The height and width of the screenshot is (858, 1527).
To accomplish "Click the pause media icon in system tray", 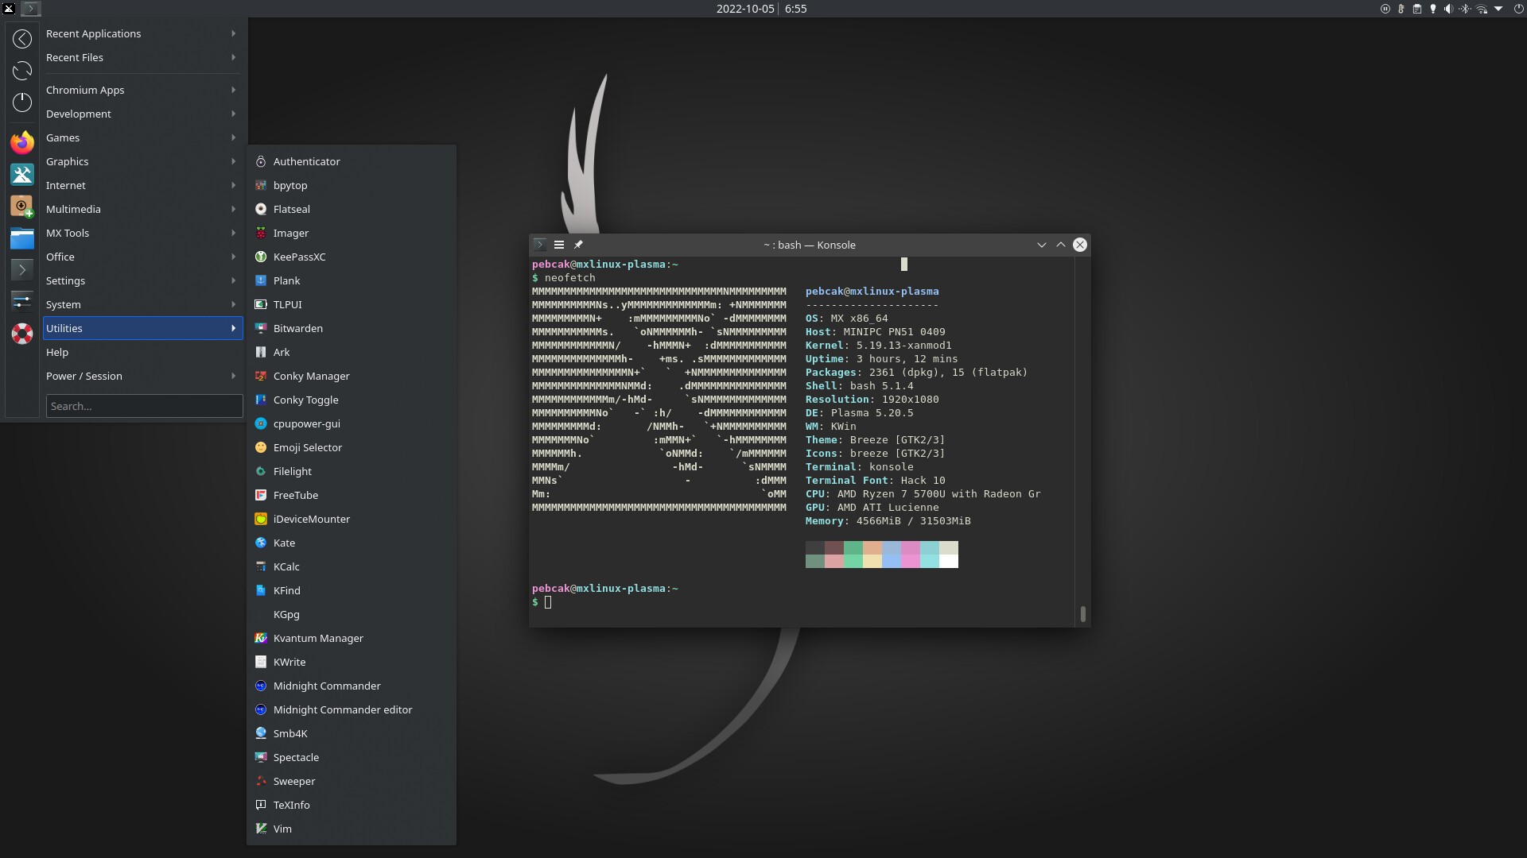I will tap(1385, 9).
